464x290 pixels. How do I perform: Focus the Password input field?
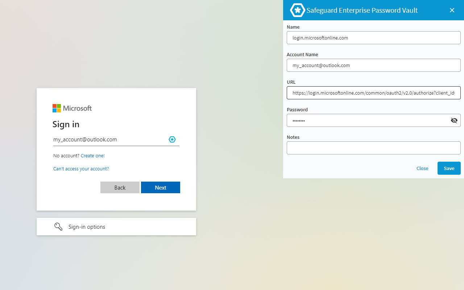pos(374,120)
